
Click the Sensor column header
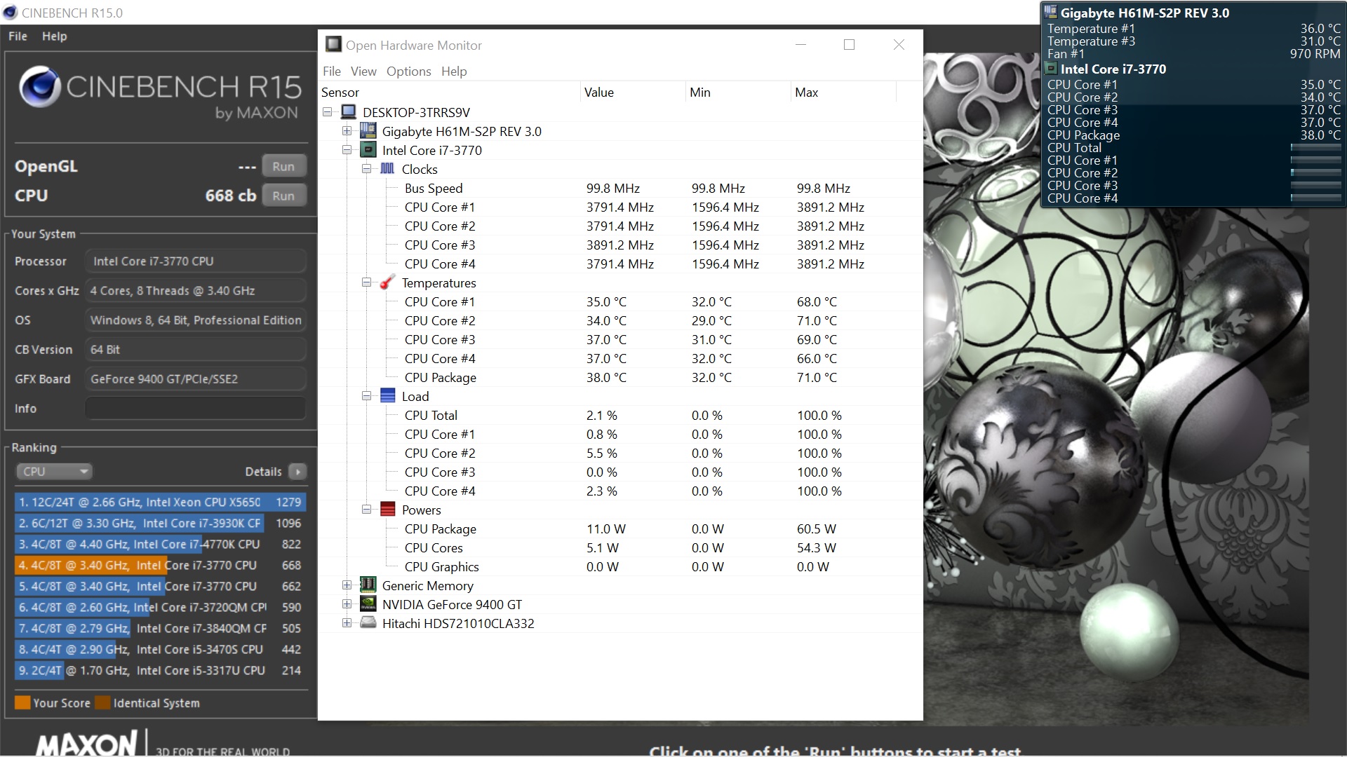449,93
